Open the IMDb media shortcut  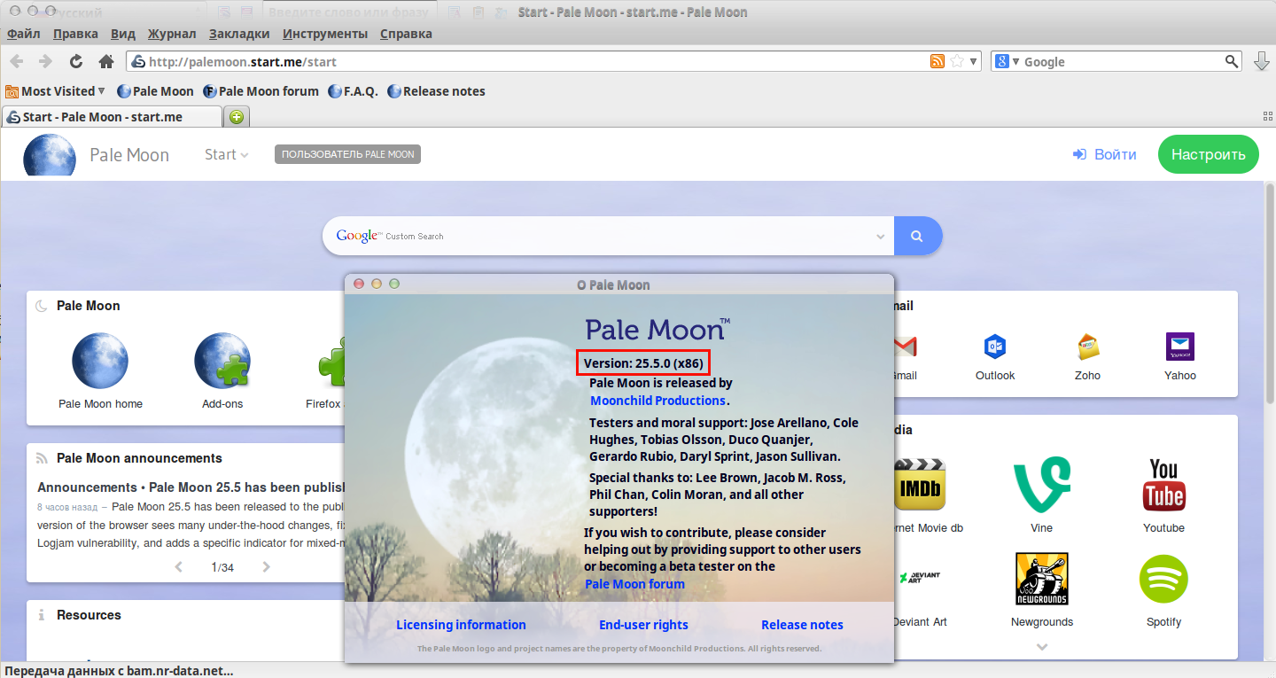pyautogui.click(x=920, y=484)
